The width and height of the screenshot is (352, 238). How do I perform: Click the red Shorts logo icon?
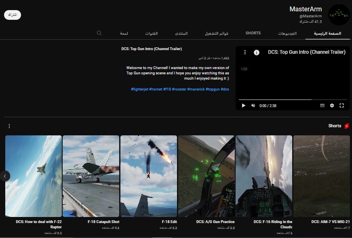point(346,126)
